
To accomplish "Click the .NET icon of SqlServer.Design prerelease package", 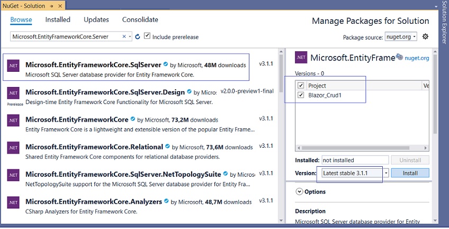I will 13,93.
